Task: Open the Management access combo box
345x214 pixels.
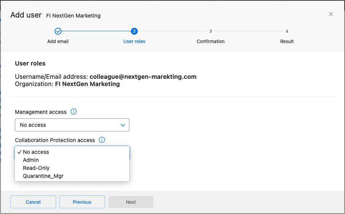Action: point(72,125)
